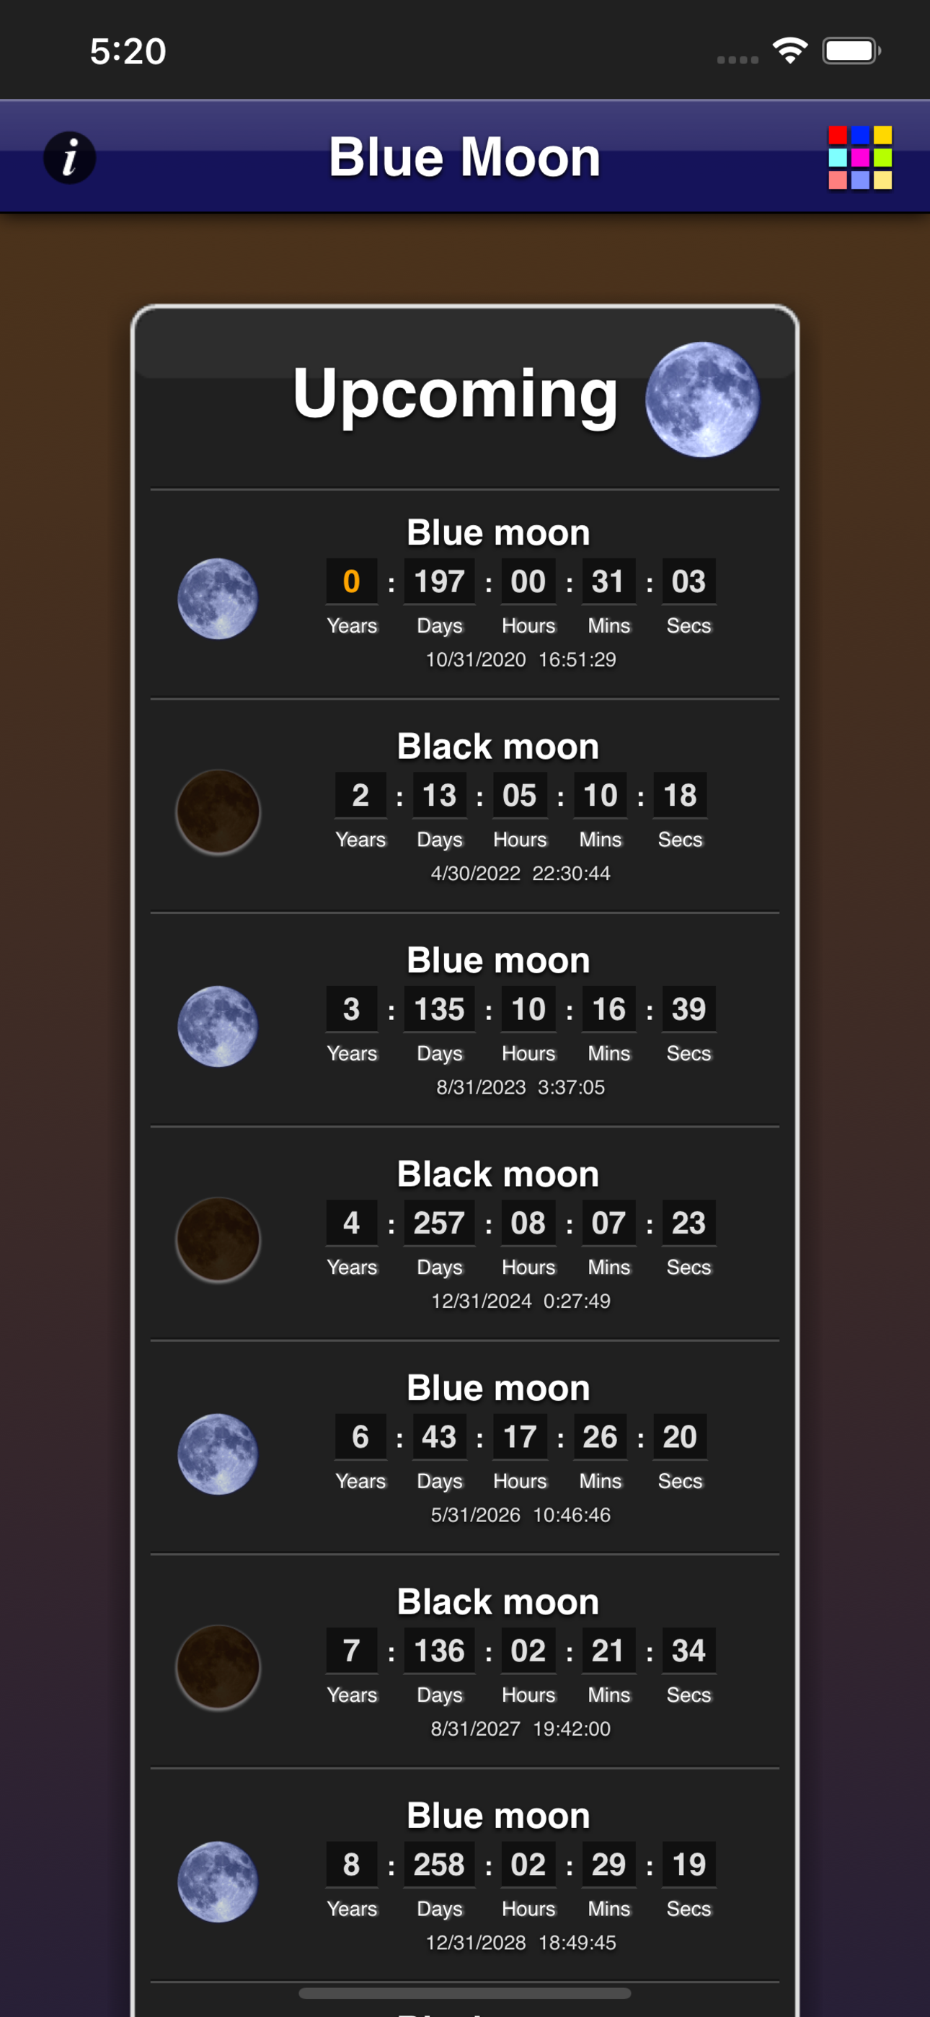
Task: Tap the Black moon label for 12/31/2024
Action: 498,1173
